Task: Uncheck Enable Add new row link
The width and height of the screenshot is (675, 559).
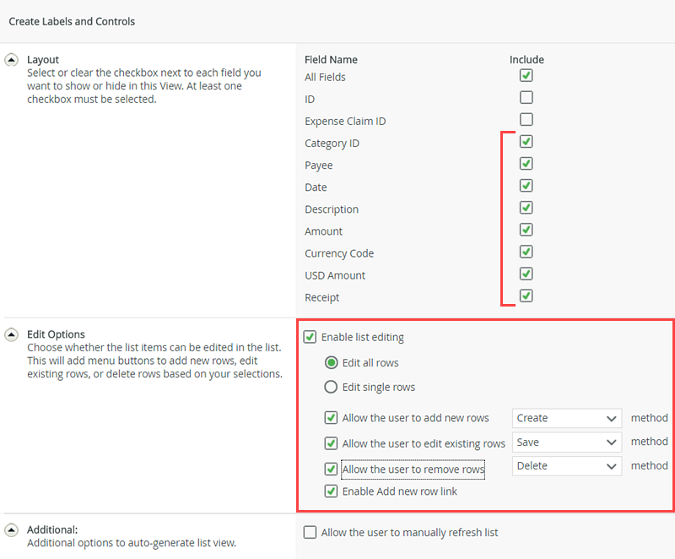Action: click(332, 491)
